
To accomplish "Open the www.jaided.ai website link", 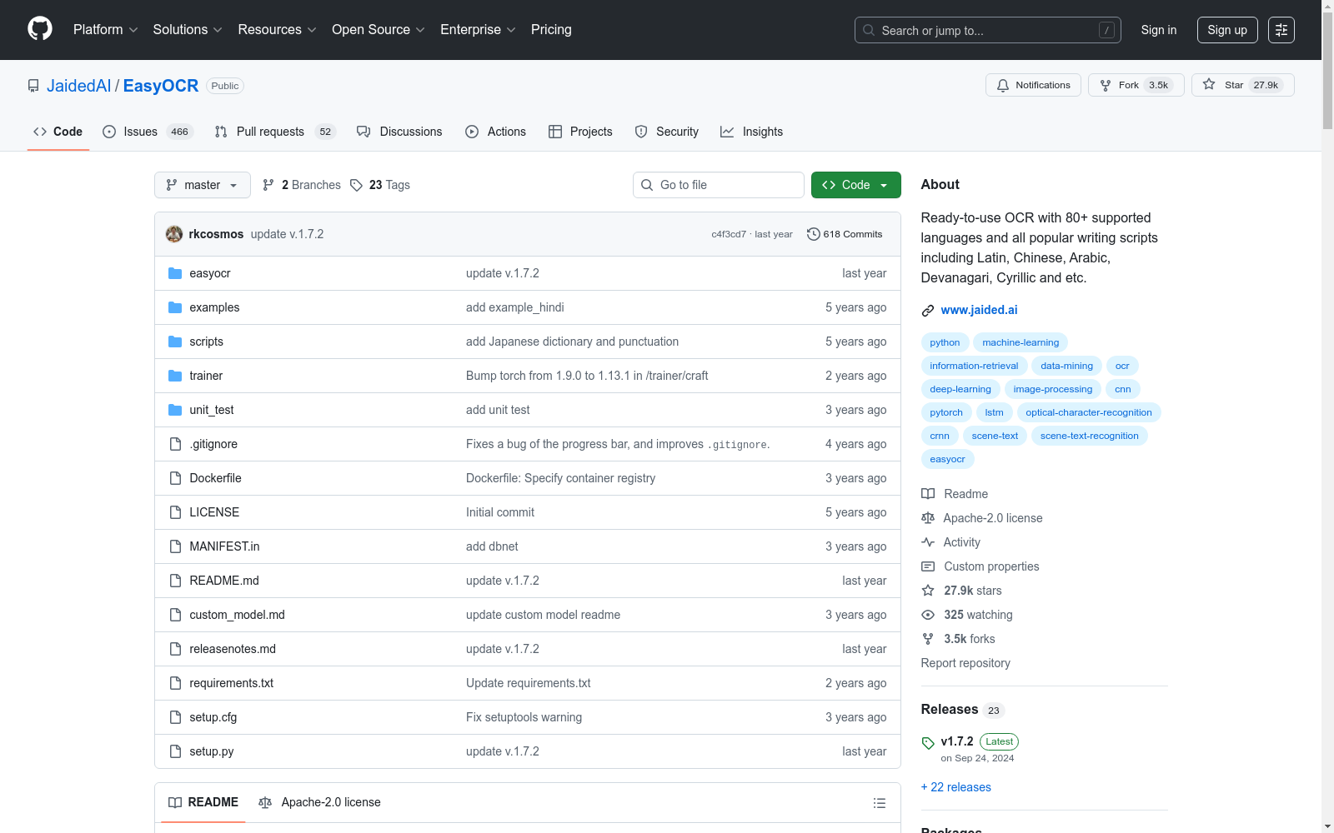I will (x=979, y=310).
